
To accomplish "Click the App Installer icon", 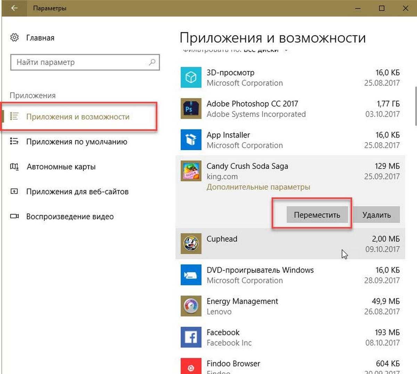I will point(191,140).
